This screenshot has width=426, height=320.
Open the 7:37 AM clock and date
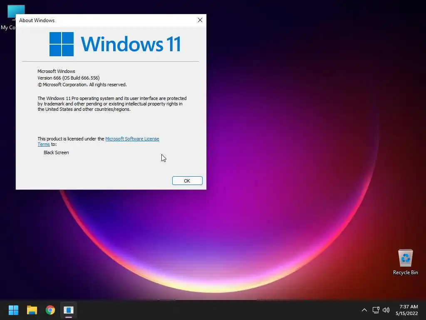(x=407, y=310)
